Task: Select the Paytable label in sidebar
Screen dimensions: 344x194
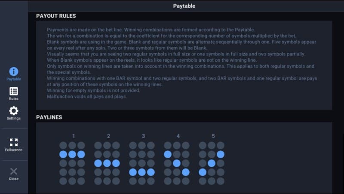Action: point(14,79)
